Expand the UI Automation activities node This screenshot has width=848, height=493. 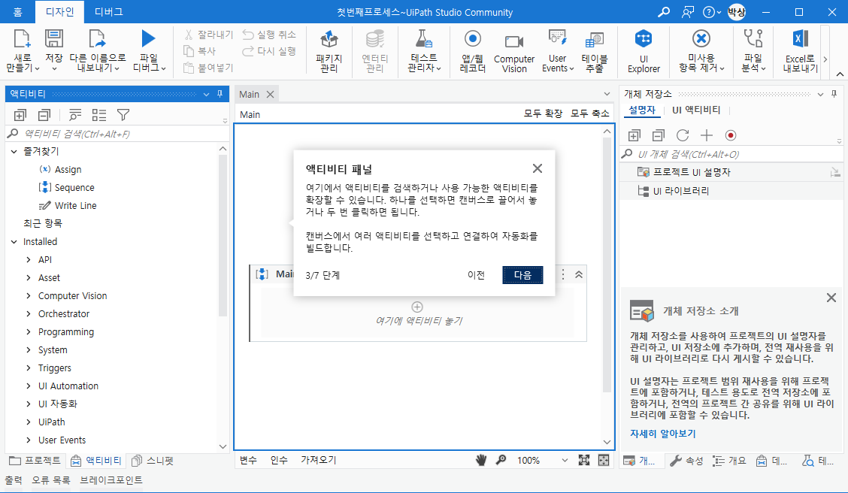point(29,386)
